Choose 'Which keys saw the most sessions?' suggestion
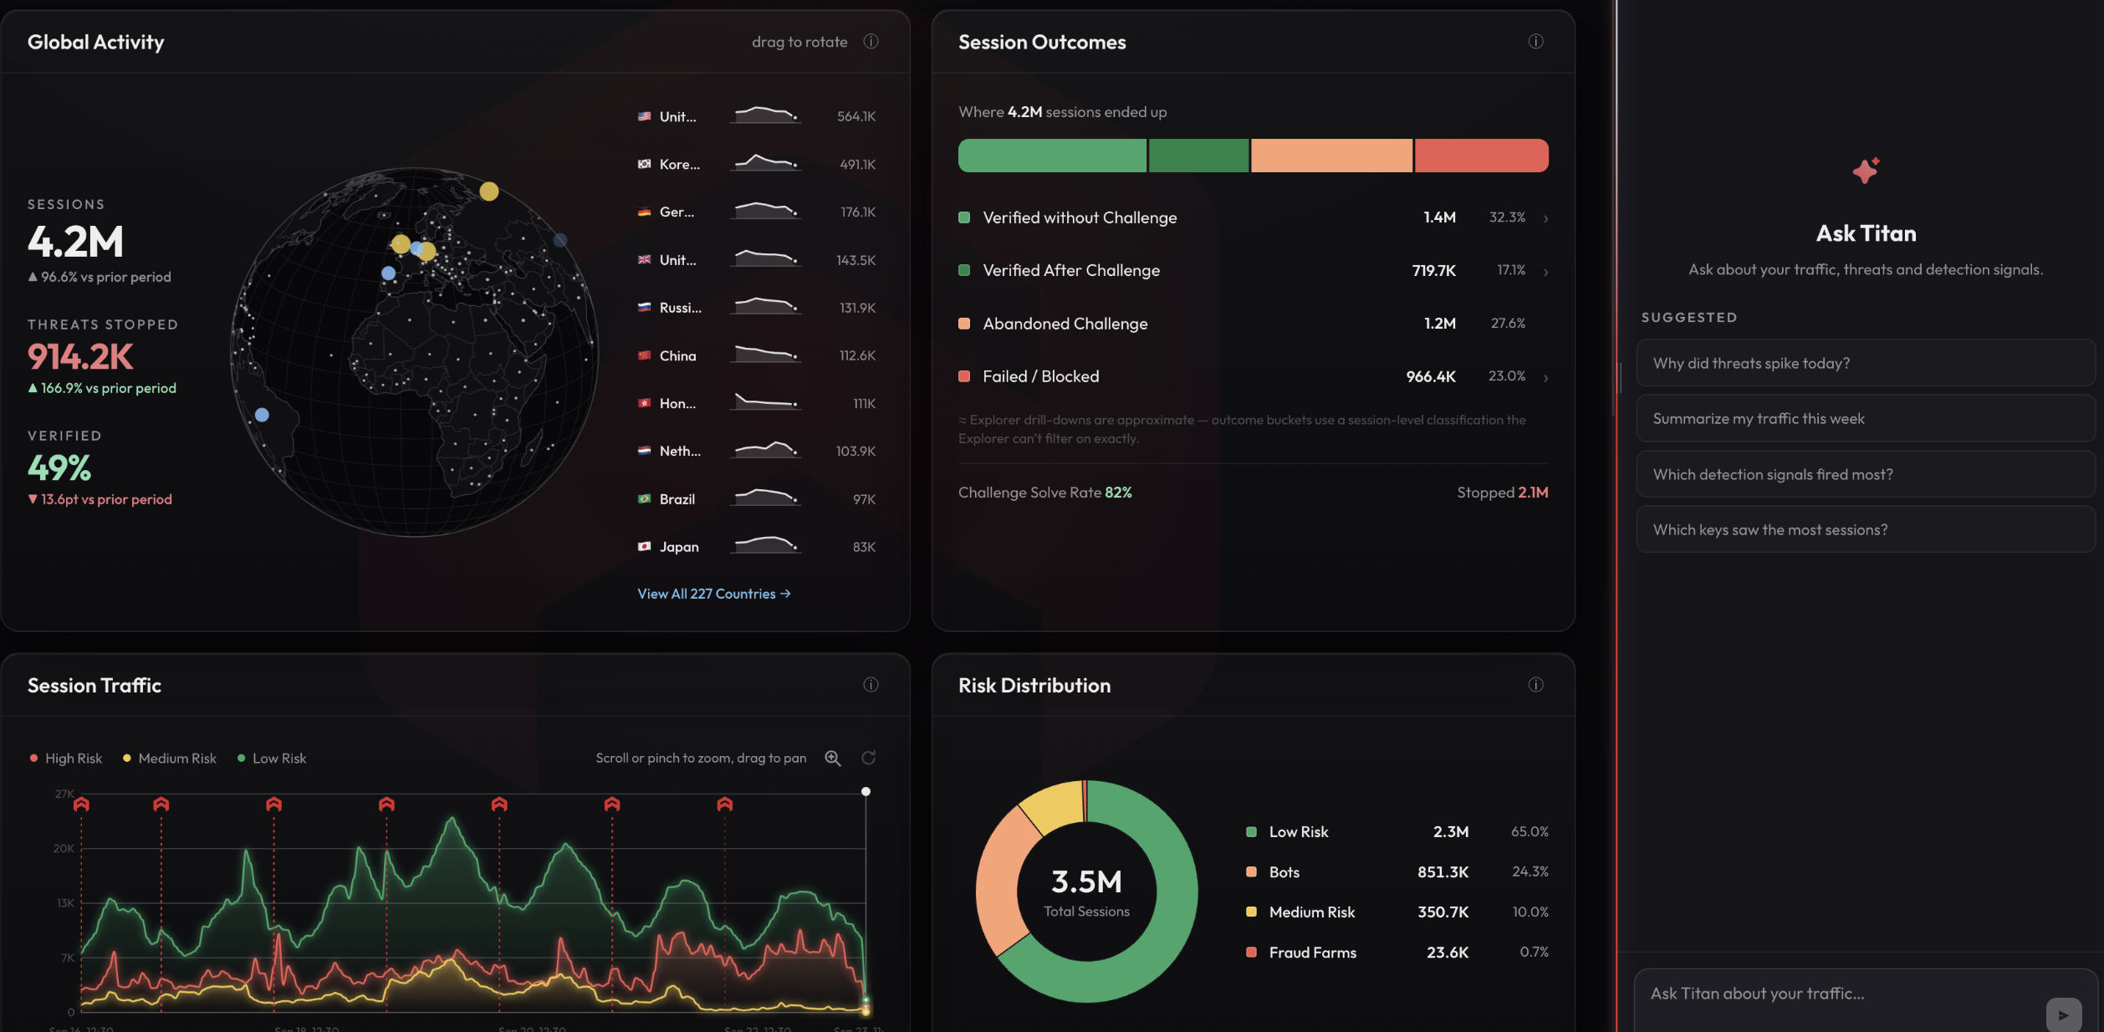The height and width of the screenshot is (1032, 2104). [1865, 529]
